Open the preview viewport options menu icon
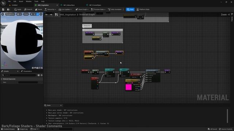 [x=3, y=14]
